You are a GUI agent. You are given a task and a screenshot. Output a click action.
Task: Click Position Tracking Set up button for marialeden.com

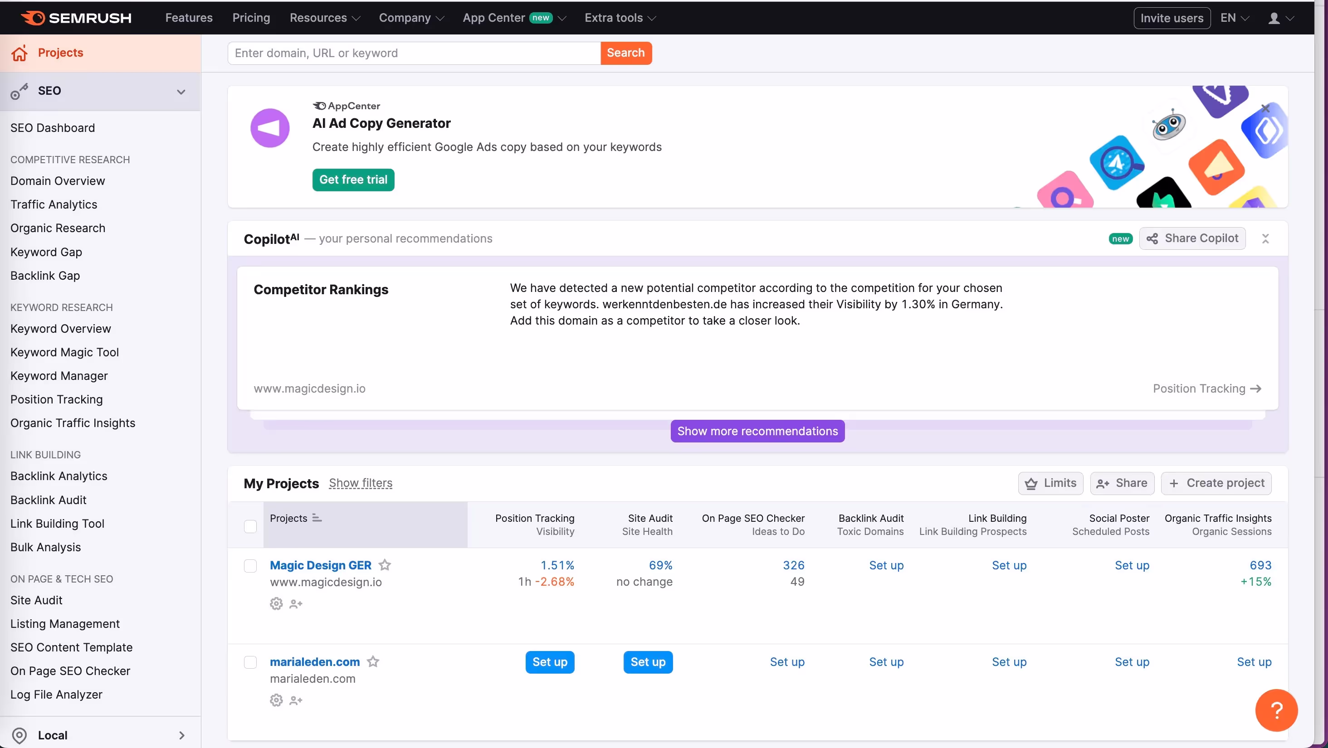[x=550, y=662]
